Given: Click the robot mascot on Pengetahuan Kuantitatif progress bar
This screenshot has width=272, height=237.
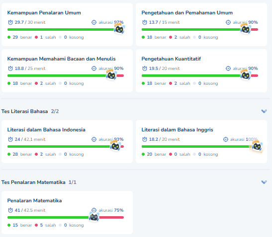Looking at the screenshot, I should 246,75.
